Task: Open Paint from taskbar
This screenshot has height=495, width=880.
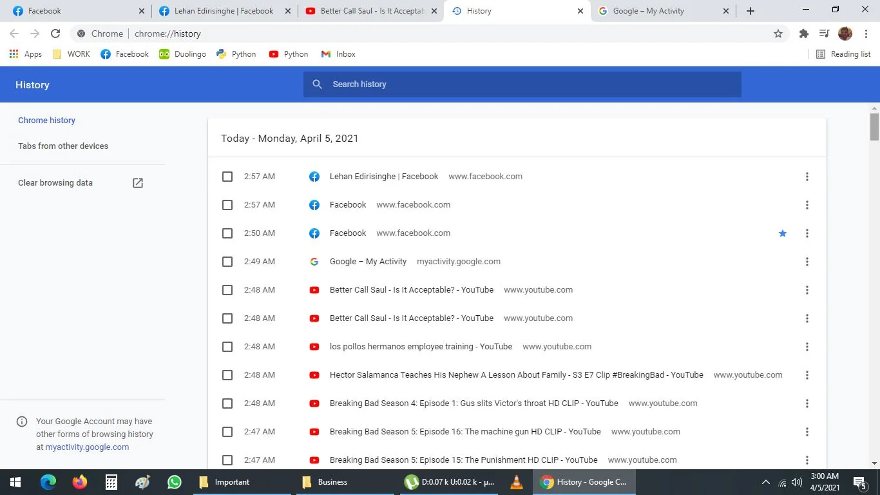Action: [143, 482]
